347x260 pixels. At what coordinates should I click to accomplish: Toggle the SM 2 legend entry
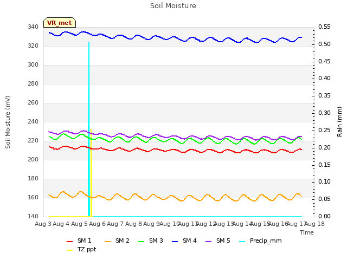(x=117, y=240)
